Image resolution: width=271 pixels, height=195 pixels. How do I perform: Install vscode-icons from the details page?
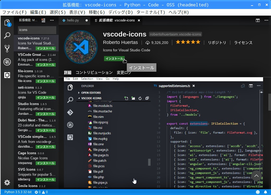[x=114, y=58]
